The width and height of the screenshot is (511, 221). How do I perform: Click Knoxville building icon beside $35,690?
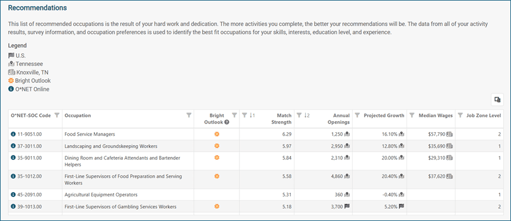point(450,146)
